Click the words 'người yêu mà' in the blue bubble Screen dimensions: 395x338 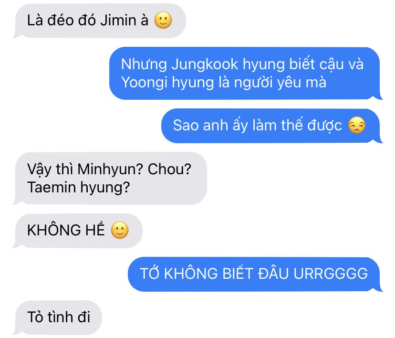(x=280, y=83)
